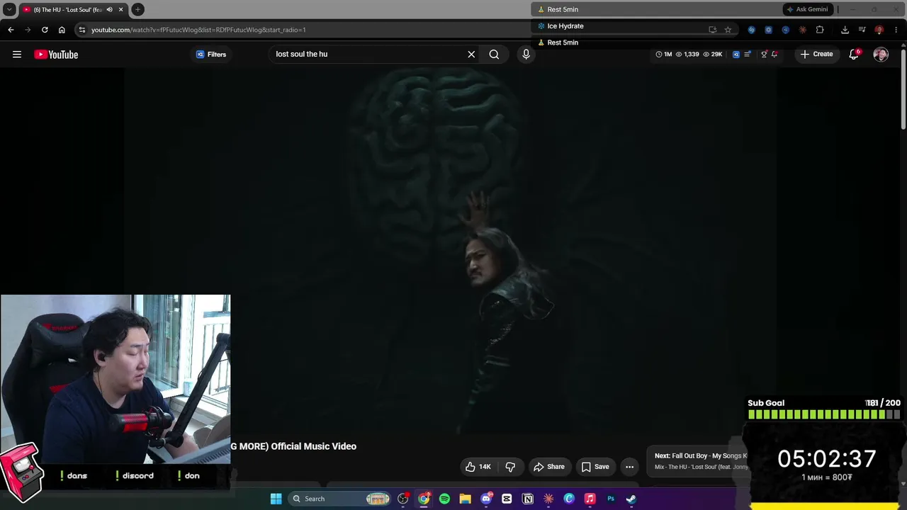
Task: Click the Create button
Action: tap(816, 55)
